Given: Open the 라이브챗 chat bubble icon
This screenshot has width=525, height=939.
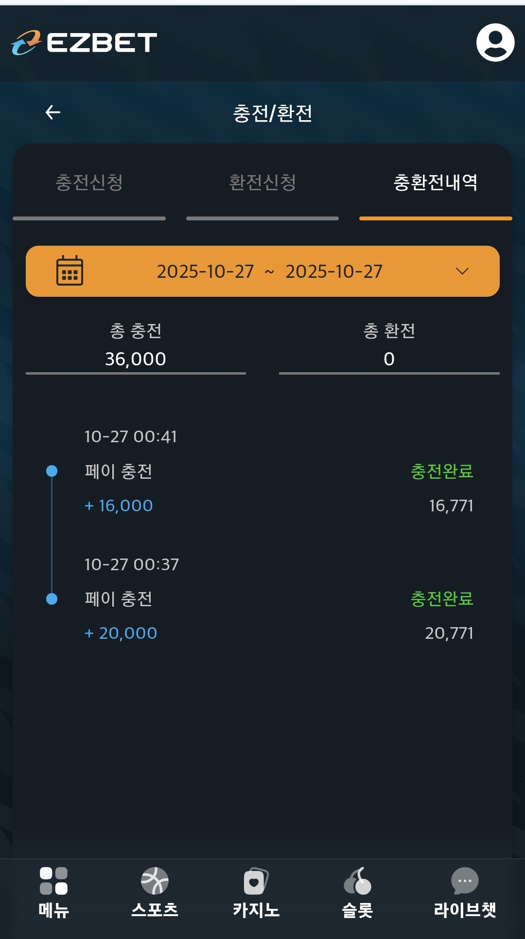Looking at the screenshot, I should (465, 881).
